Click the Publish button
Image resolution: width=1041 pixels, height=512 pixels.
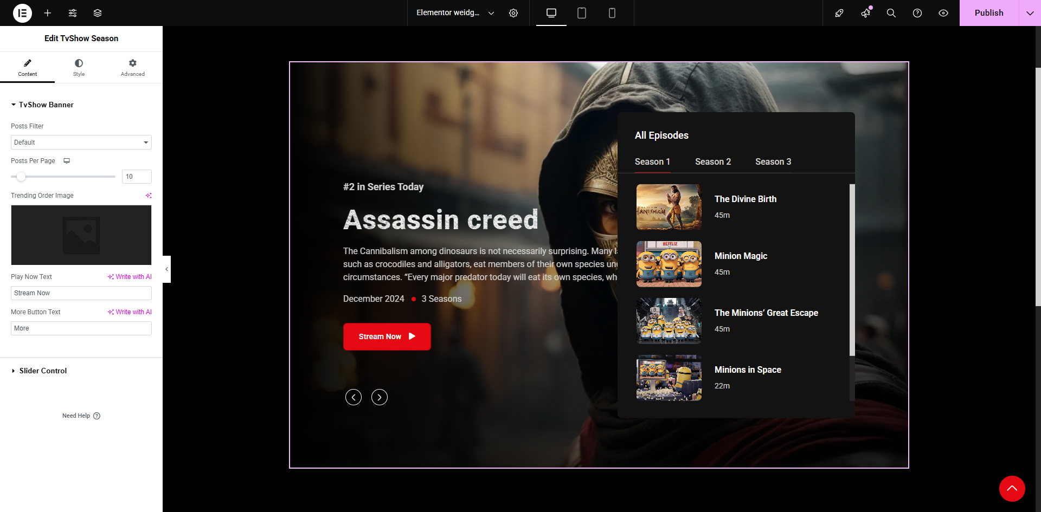(x=989, y=13)
